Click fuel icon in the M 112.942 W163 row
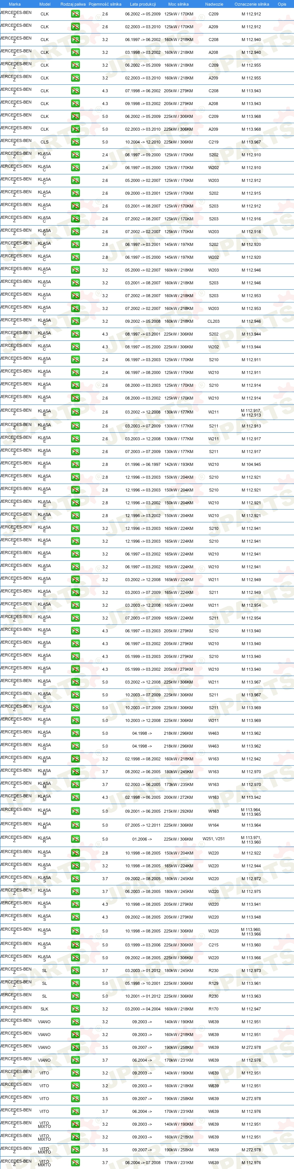 pos(75,759)
